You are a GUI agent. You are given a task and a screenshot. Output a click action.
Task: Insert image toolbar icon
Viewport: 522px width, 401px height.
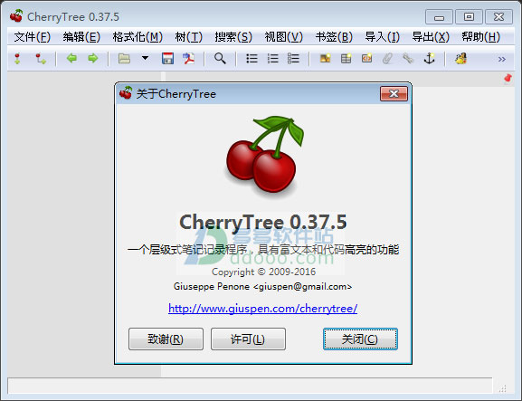[326, 59]
